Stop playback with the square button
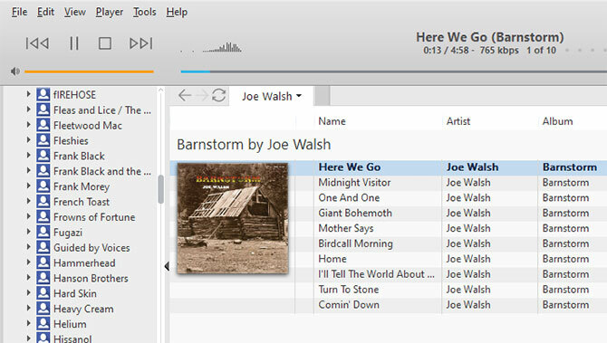607x343 pixels. point(105,43)
